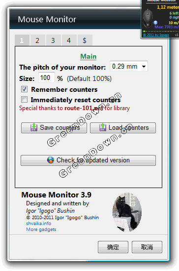Click the dropdown arrow next to 0.29 mm

point(144,67)
